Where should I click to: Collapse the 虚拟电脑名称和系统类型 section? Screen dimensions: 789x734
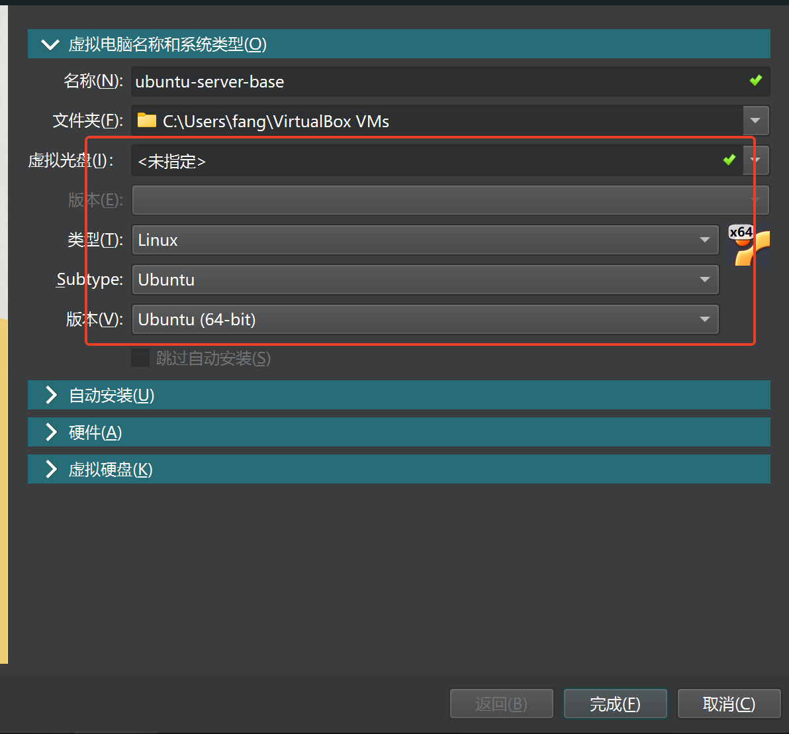click(x=399, y=44)
